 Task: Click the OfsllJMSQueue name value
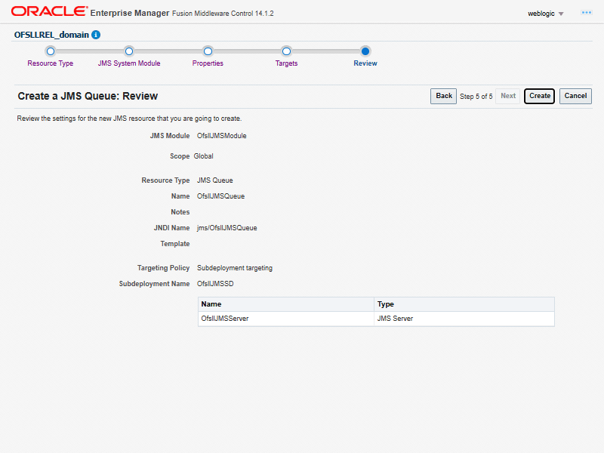(x=220, y=196)
